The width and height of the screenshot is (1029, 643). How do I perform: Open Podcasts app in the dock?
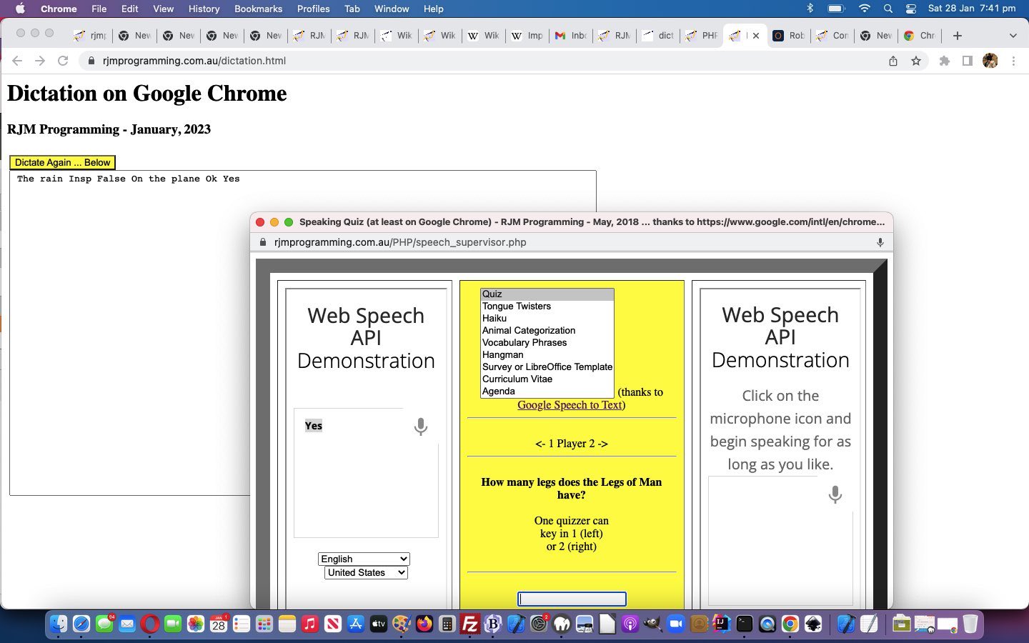[630, 624]
